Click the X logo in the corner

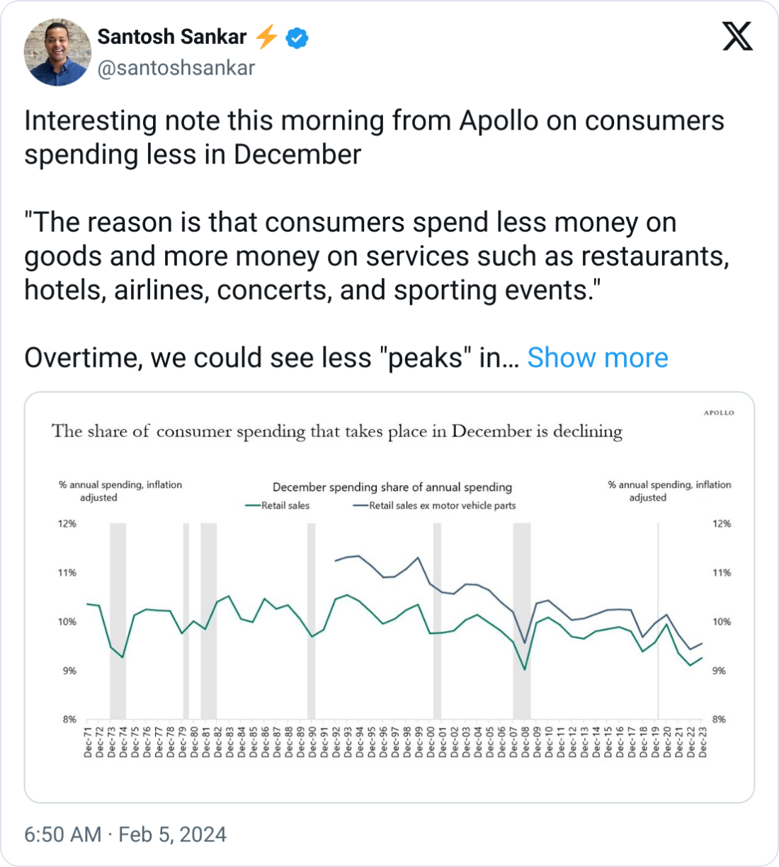tap(737, 35)
